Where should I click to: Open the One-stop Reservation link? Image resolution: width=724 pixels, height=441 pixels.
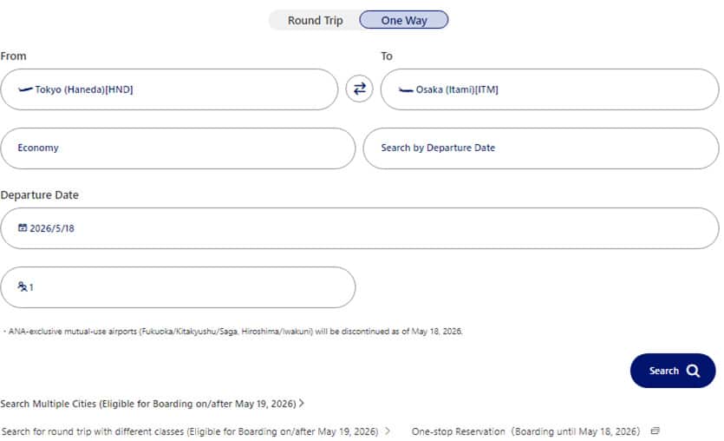pyautogui.click(x=525, y=431)
